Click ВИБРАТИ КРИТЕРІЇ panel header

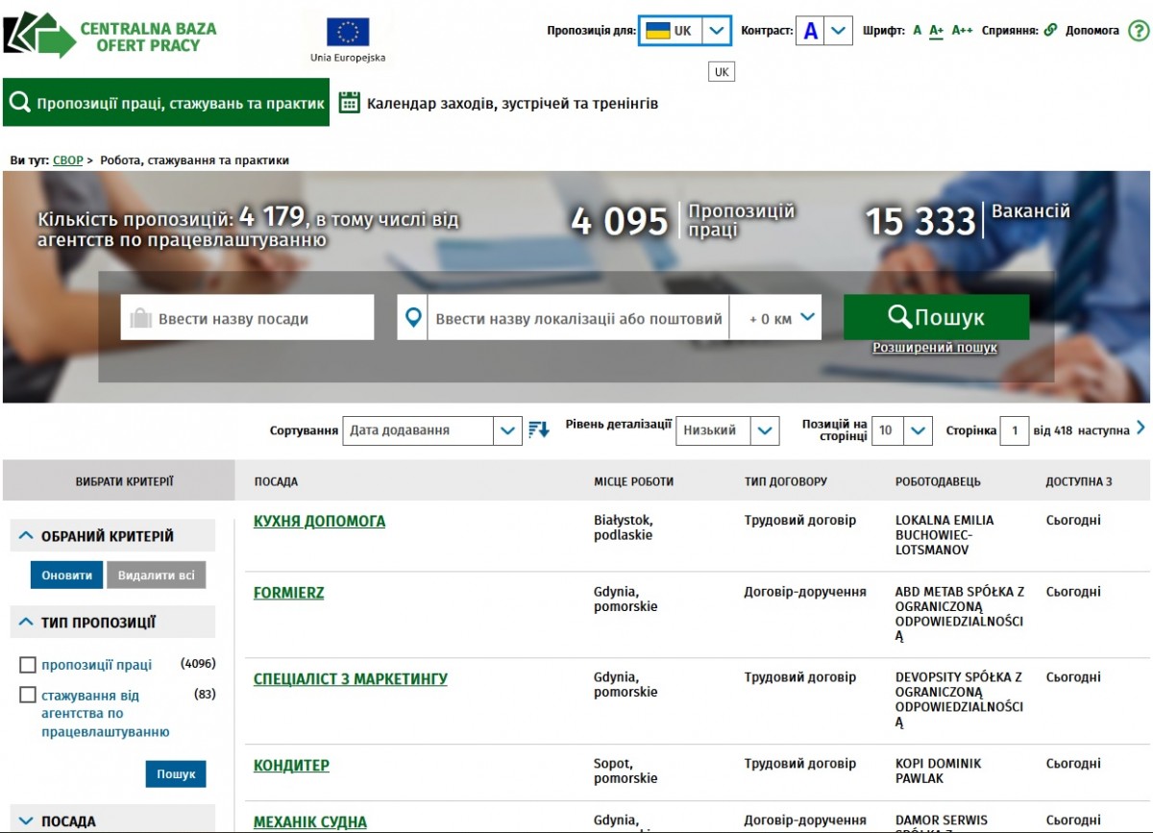(119, 481)
